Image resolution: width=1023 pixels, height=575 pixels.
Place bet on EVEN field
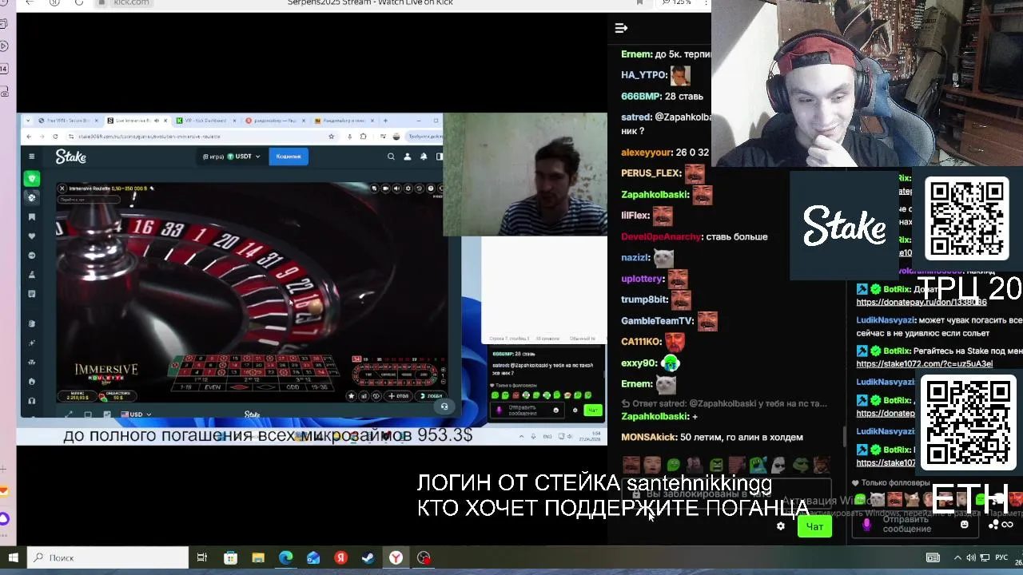point(212,387)
